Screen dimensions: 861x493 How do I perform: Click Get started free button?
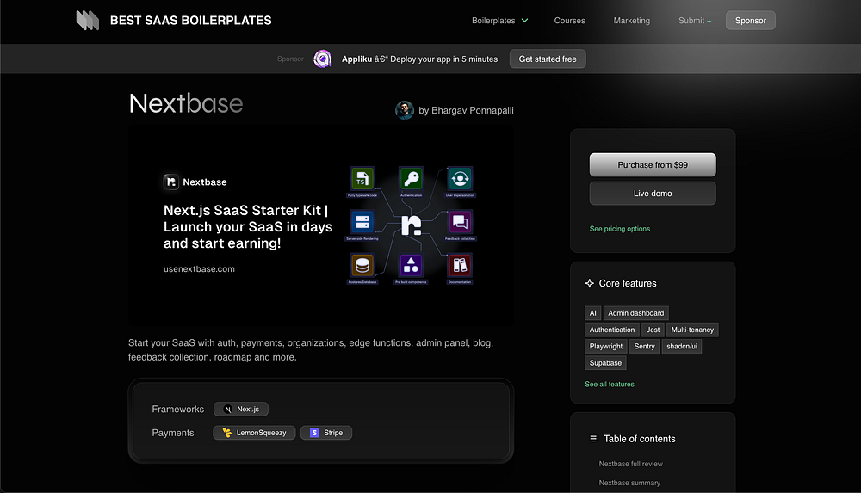[x=548, y=59]
